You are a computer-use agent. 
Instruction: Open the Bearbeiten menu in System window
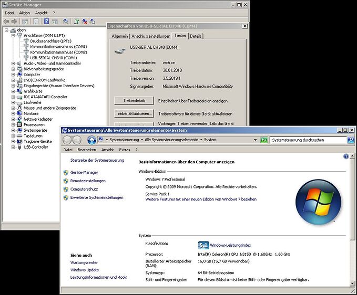(x=87, y=150)
